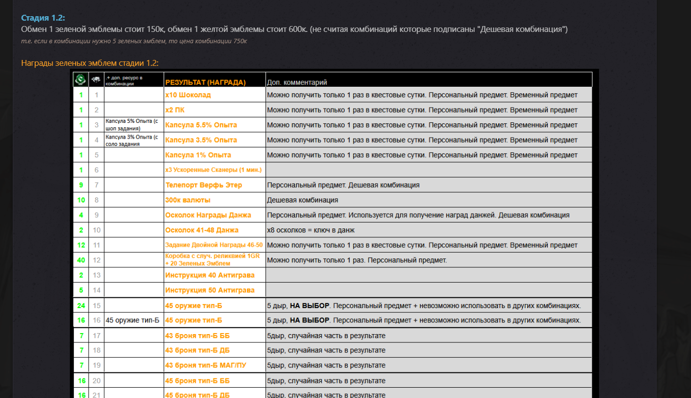Click the "300к валюты" reward cell
The image size is (691, 398).
pyautogui.click(x=188, y=200)
